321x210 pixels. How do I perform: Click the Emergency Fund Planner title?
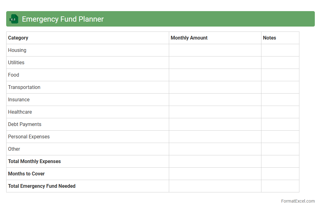(x=63, y=19)
